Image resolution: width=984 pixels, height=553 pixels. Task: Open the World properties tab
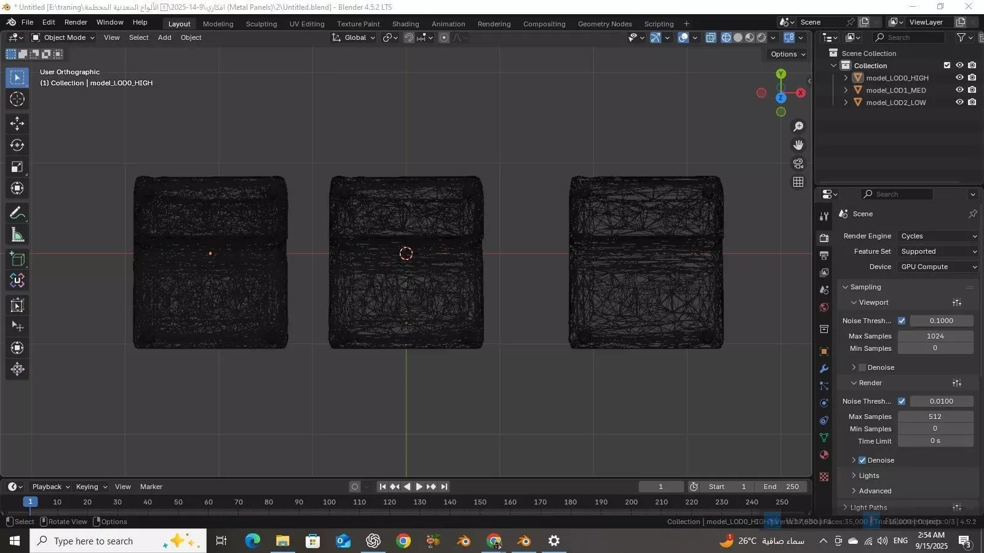pos(824,307)
